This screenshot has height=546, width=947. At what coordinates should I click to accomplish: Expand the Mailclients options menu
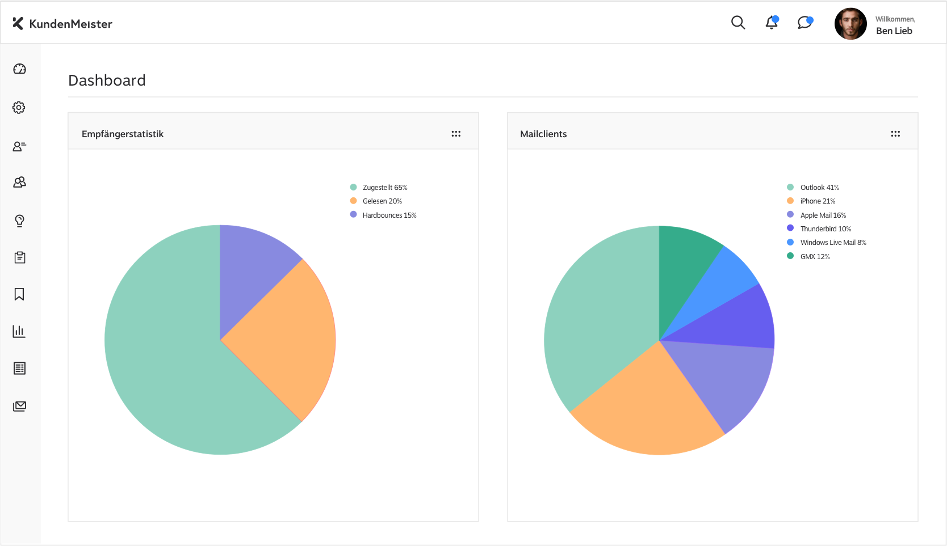coord(895,134)
